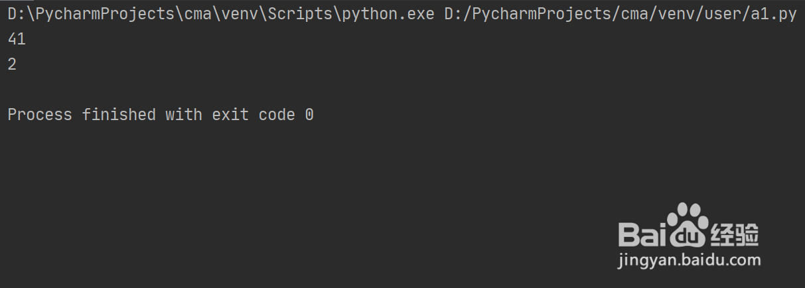This screenshot has width=805, height=288.
Task: Click the "Bai" watermark letters
Action: tap(640, 235)
